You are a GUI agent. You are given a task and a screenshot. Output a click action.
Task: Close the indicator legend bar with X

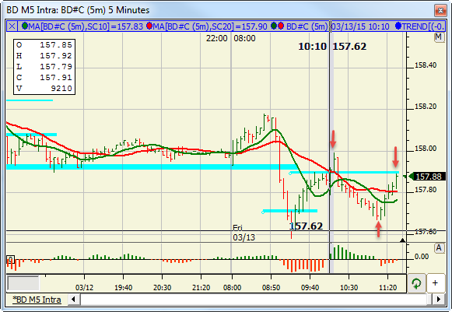[12, 26]
